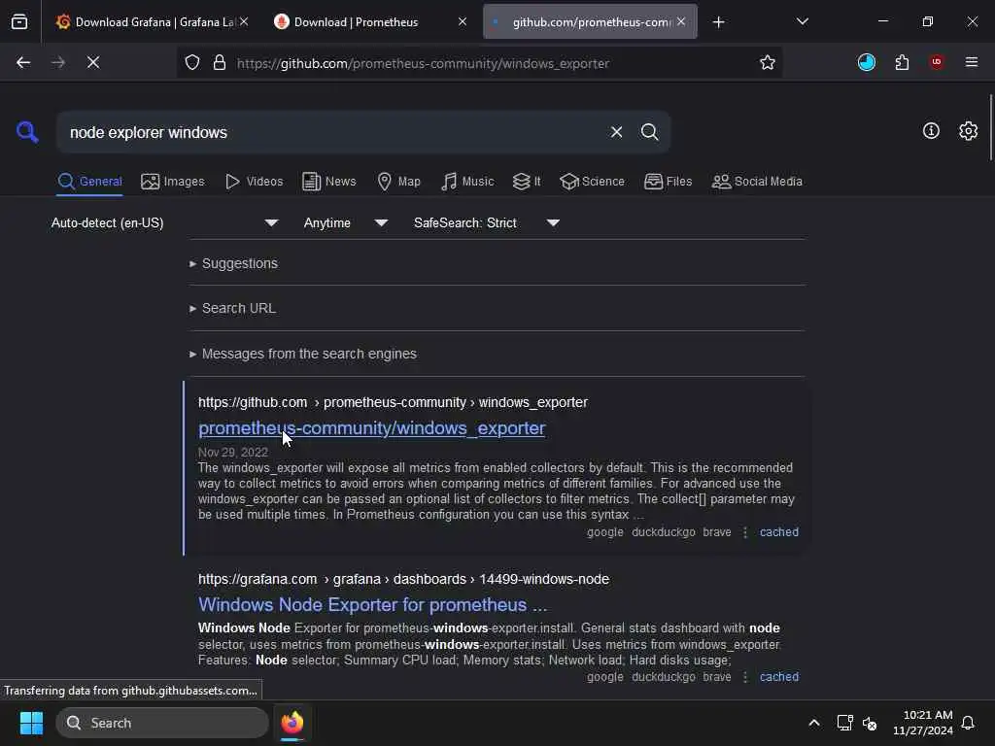Click the site padlock icon
This screenshot has width=995, height=746.
point(220,63)
